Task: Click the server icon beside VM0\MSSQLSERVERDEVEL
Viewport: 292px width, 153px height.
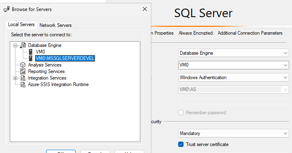Action: [x=31, y=58]
